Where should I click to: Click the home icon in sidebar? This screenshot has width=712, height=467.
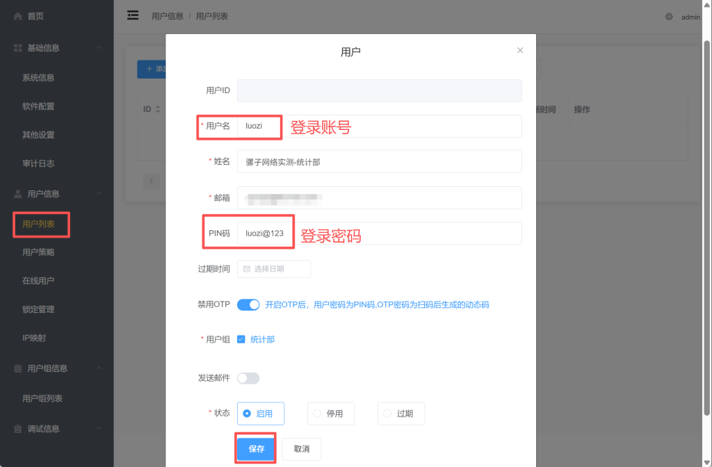coord(18,16)
